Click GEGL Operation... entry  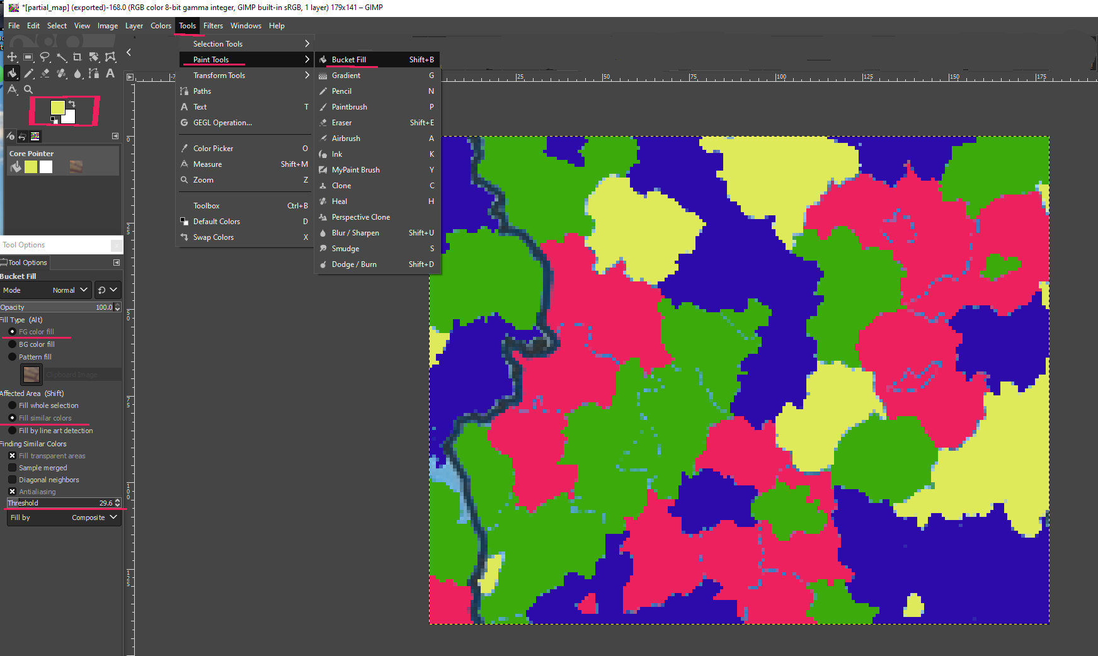click(x=222, y=123)
